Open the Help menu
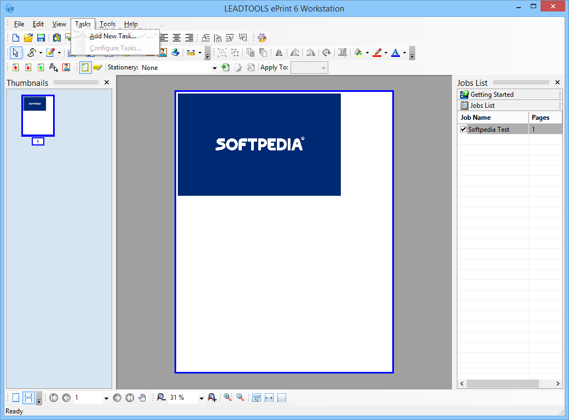 131,24
